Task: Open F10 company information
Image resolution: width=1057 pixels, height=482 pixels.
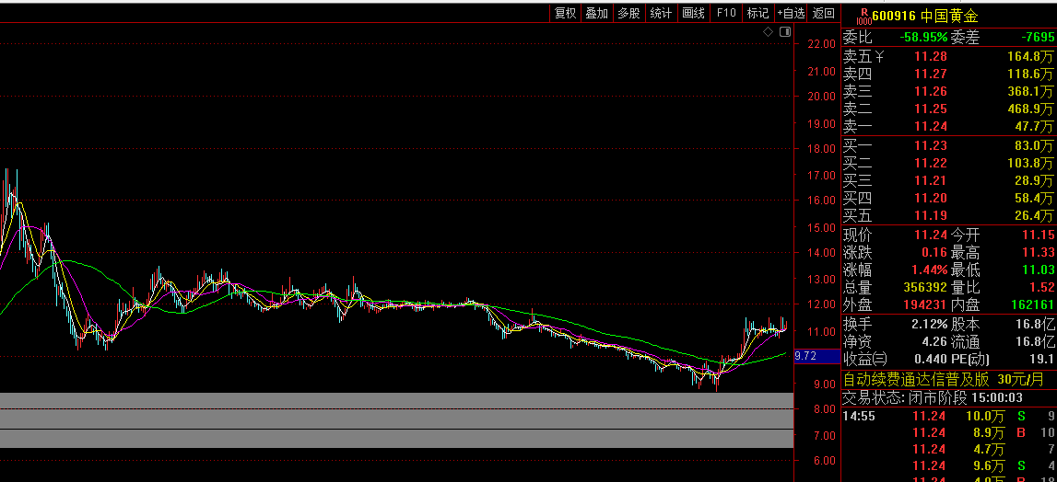Action: 726,13
